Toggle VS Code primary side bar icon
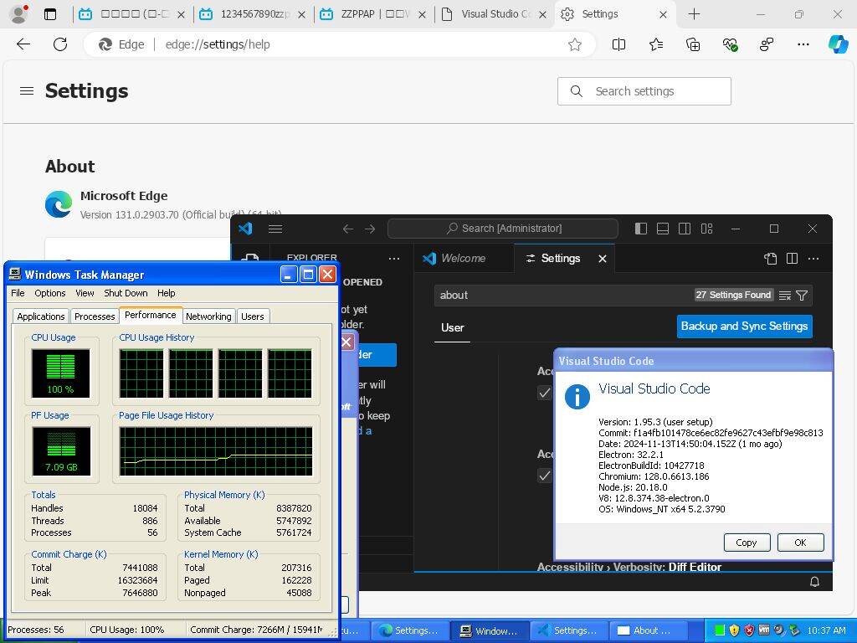The height and width of the screenshot is (643, 857). click(641, 229)
